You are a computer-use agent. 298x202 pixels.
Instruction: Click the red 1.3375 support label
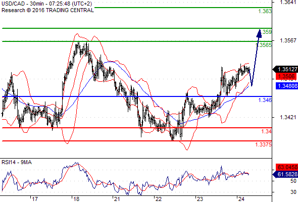pos(264,144)
